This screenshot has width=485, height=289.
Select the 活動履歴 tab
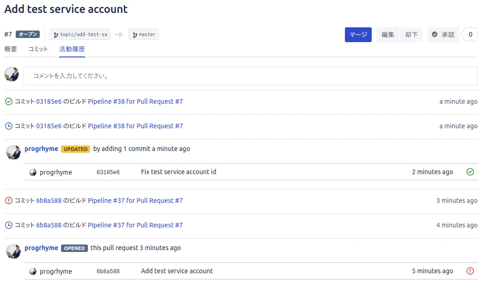[x=72, y=49]
